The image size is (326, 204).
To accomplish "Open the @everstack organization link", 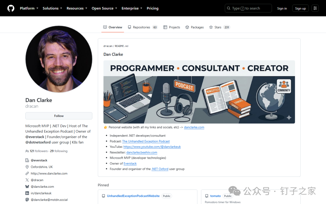I will click(39, 160).
